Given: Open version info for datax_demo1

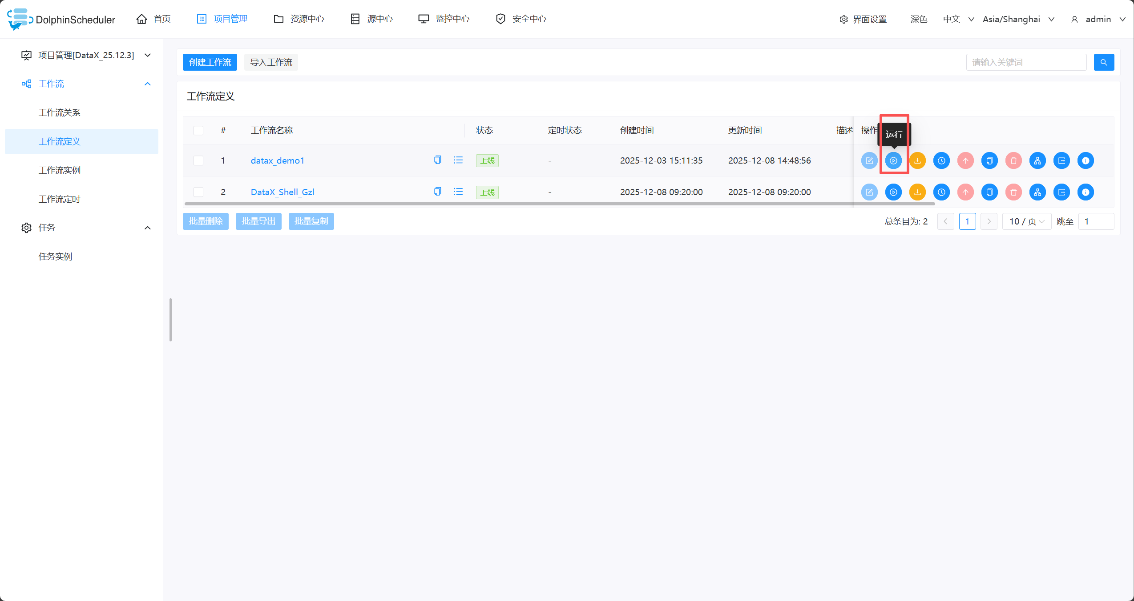Looking at the screenshot, I should coord(1086,160).
